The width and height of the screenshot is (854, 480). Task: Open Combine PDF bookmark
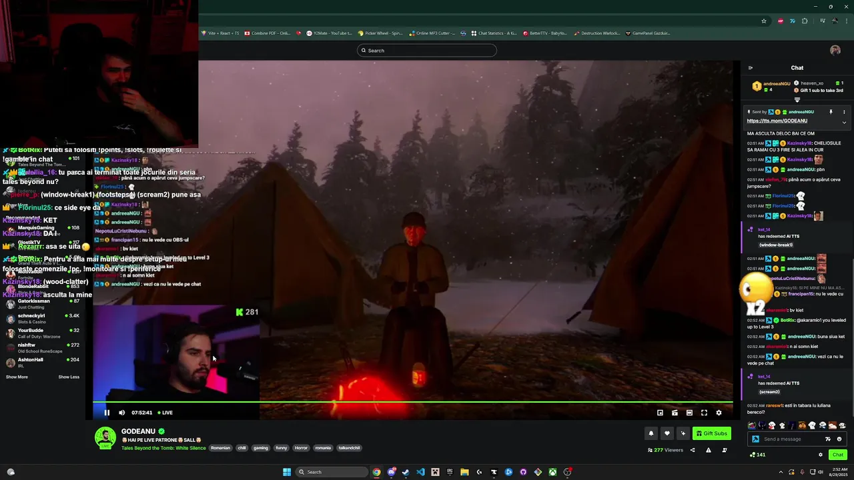coord(268,33)
